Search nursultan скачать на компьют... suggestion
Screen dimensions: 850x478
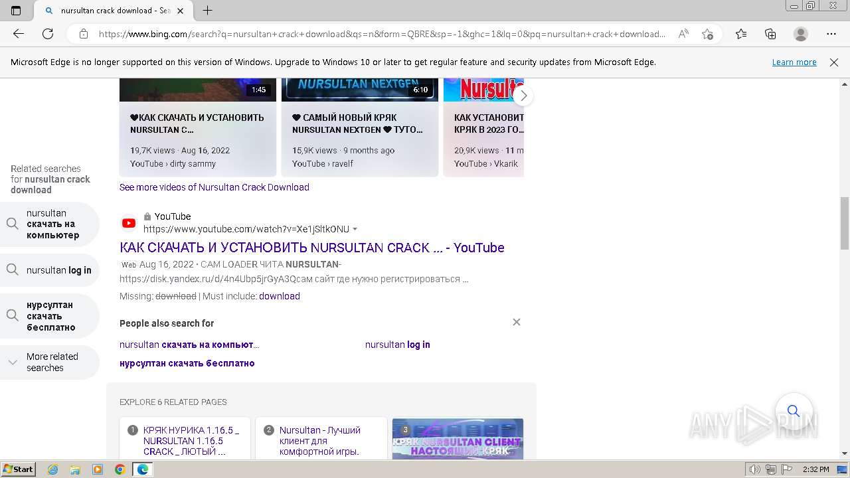point(189,345)
